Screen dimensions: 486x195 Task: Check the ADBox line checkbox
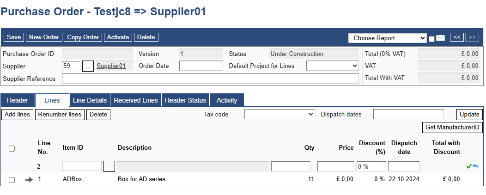(x=12, y=180)
